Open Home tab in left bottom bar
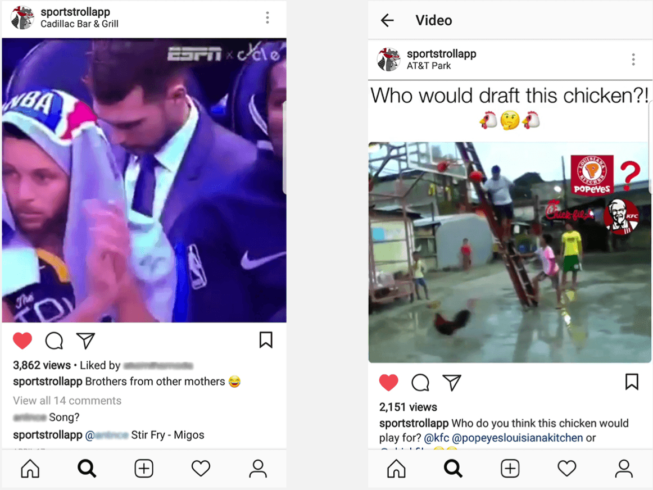The height and width of the screenshot is (490, 653). pyautogui.click(x=30, y=468)
